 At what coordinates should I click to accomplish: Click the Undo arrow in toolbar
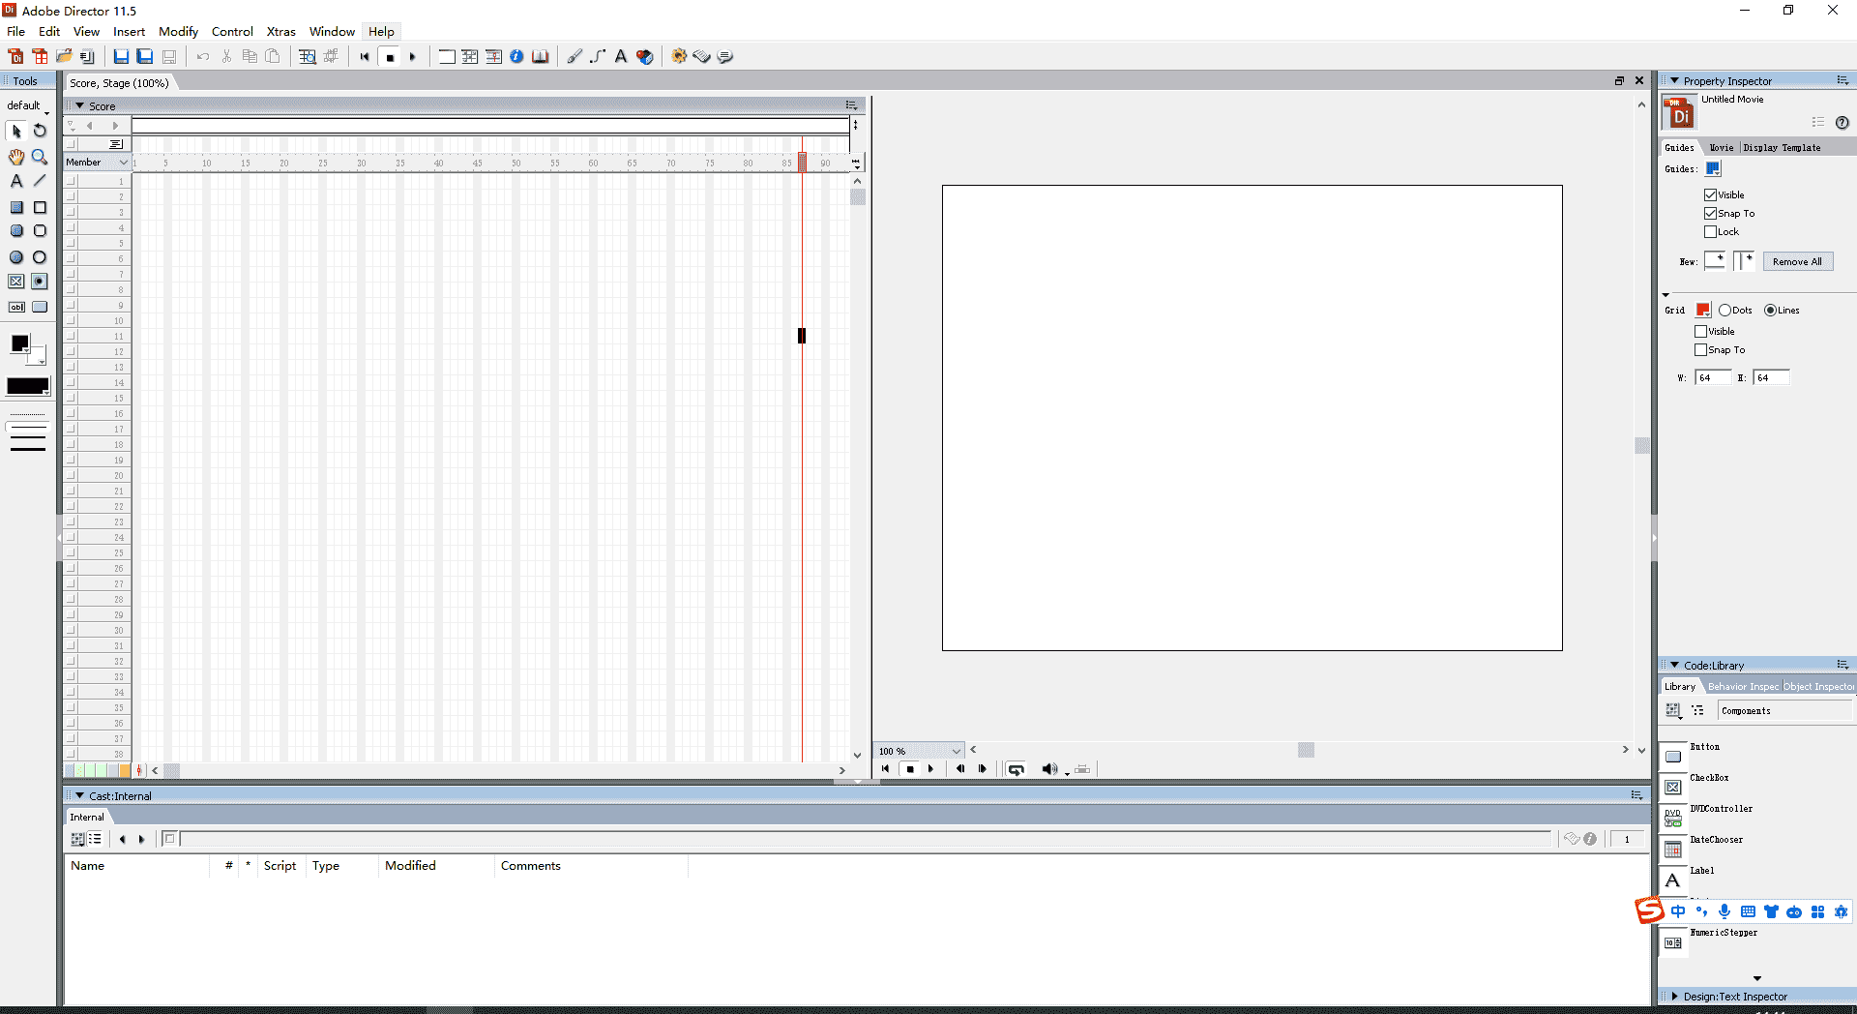pyautogui.click(x=203, y=56)
